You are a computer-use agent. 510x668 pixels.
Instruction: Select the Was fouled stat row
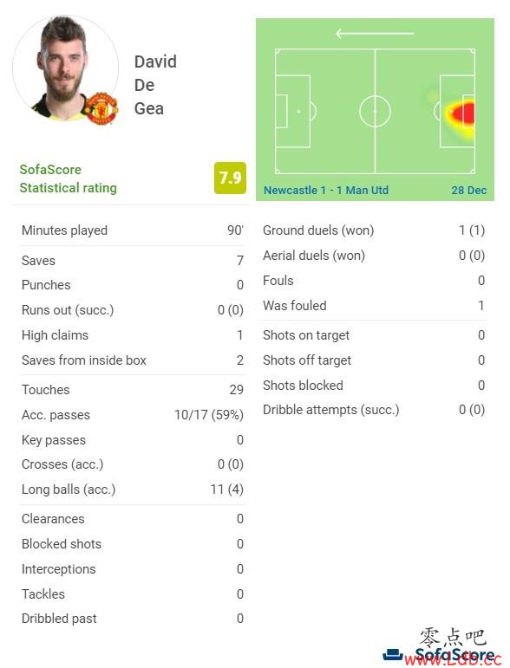pyautogui.click(x=374, y=306)
